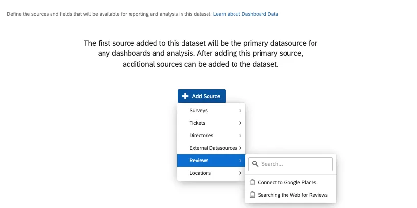Expand the Surveys submenu arrow

pos(240,111)
